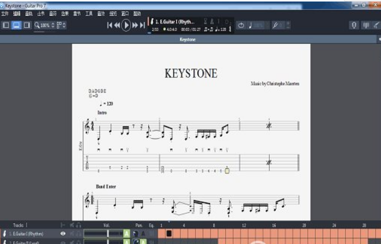Screen dimensions: 381x244
Task: Toggle the right inspector panel
Action: 27,25
